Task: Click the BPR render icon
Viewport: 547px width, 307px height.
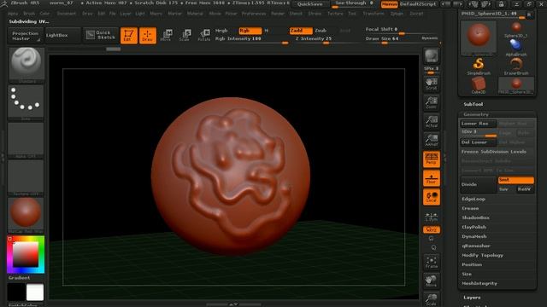Action: (x=432, y=56)
